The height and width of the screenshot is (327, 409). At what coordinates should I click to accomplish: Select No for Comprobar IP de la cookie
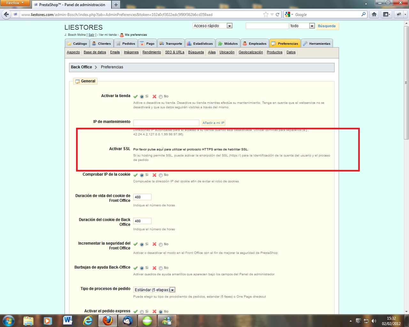[x=161, y=175]
